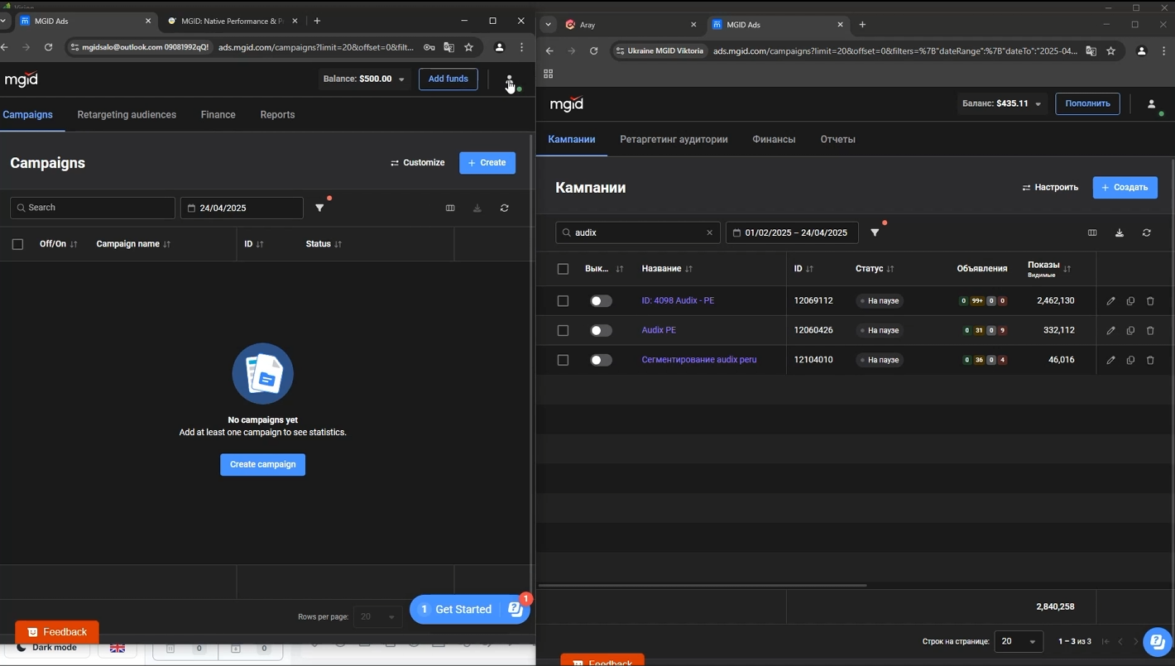Delete the Audix PE campaign
The image size is (1175, 666).
click(x=1150, y=331)
